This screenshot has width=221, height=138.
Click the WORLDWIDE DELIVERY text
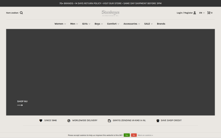coord(85,120)
